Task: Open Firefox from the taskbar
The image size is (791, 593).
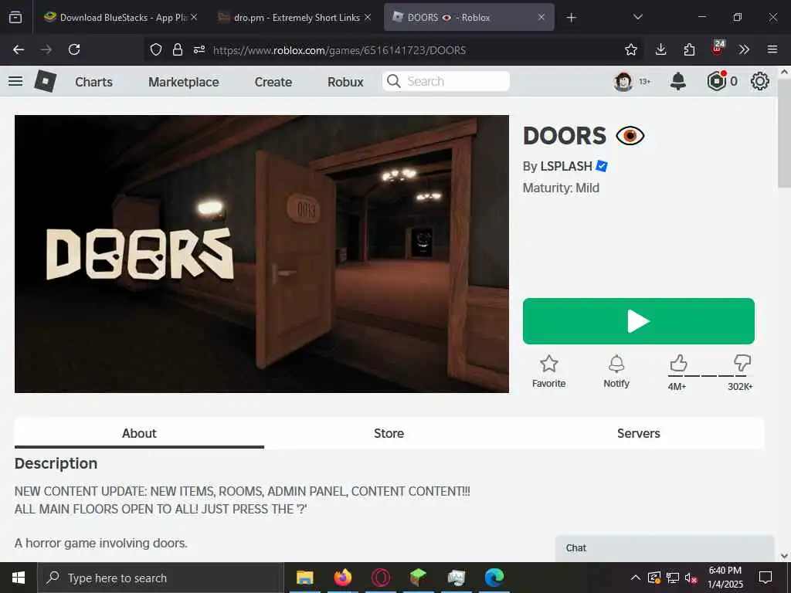Action: (x=342, y=578)
